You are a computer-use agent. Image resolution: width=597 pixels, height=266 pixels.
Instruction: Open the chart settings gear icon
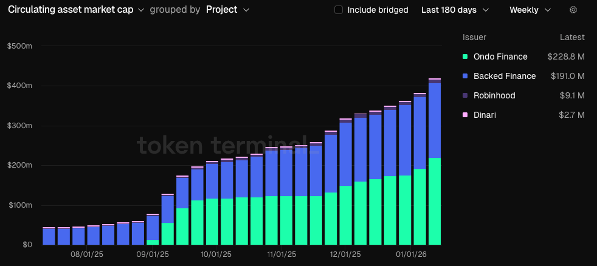coord(573,10)
